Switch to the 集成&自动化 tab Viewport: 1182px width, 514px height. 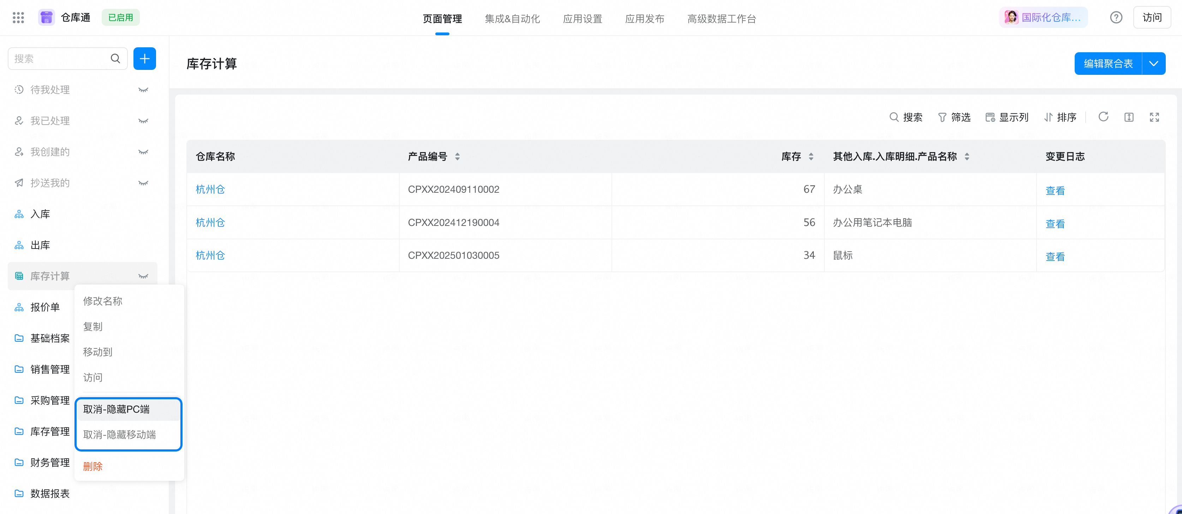[x=512, y=19]
